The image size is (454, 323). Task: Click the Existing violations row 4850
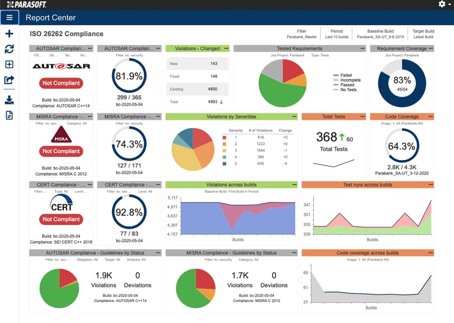coord(197,89)
